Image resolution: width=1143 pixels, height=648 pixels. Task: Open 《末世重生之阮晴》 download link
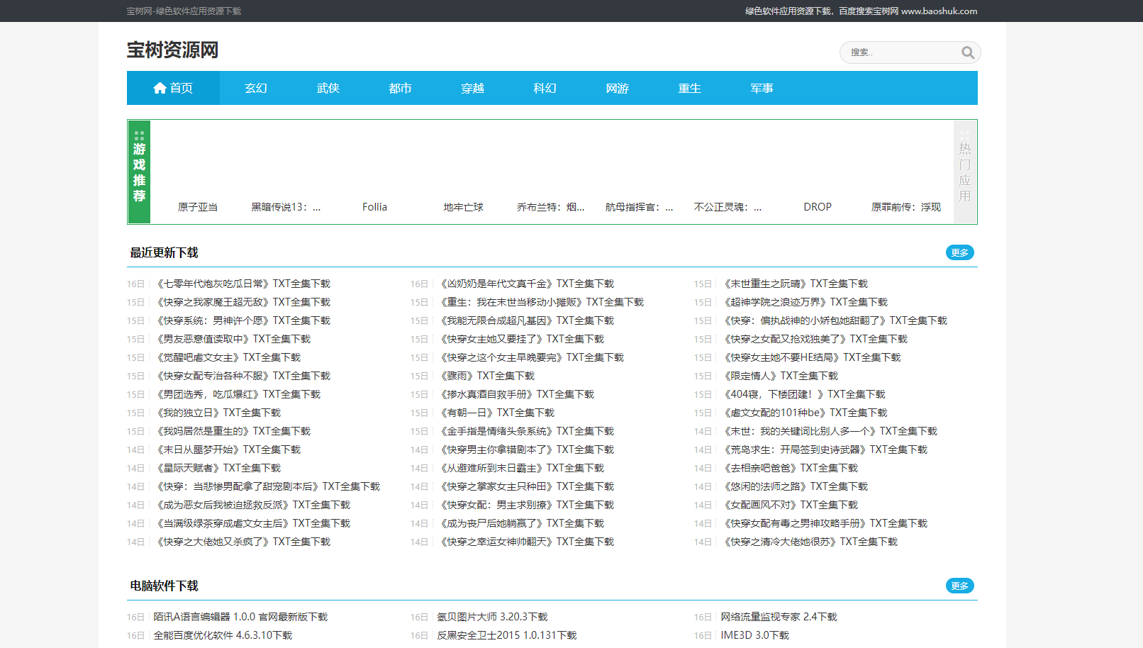click(x=794, y=284)
